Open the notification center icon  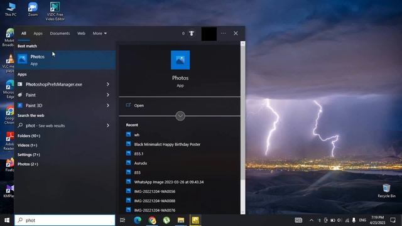coord(393,220)
